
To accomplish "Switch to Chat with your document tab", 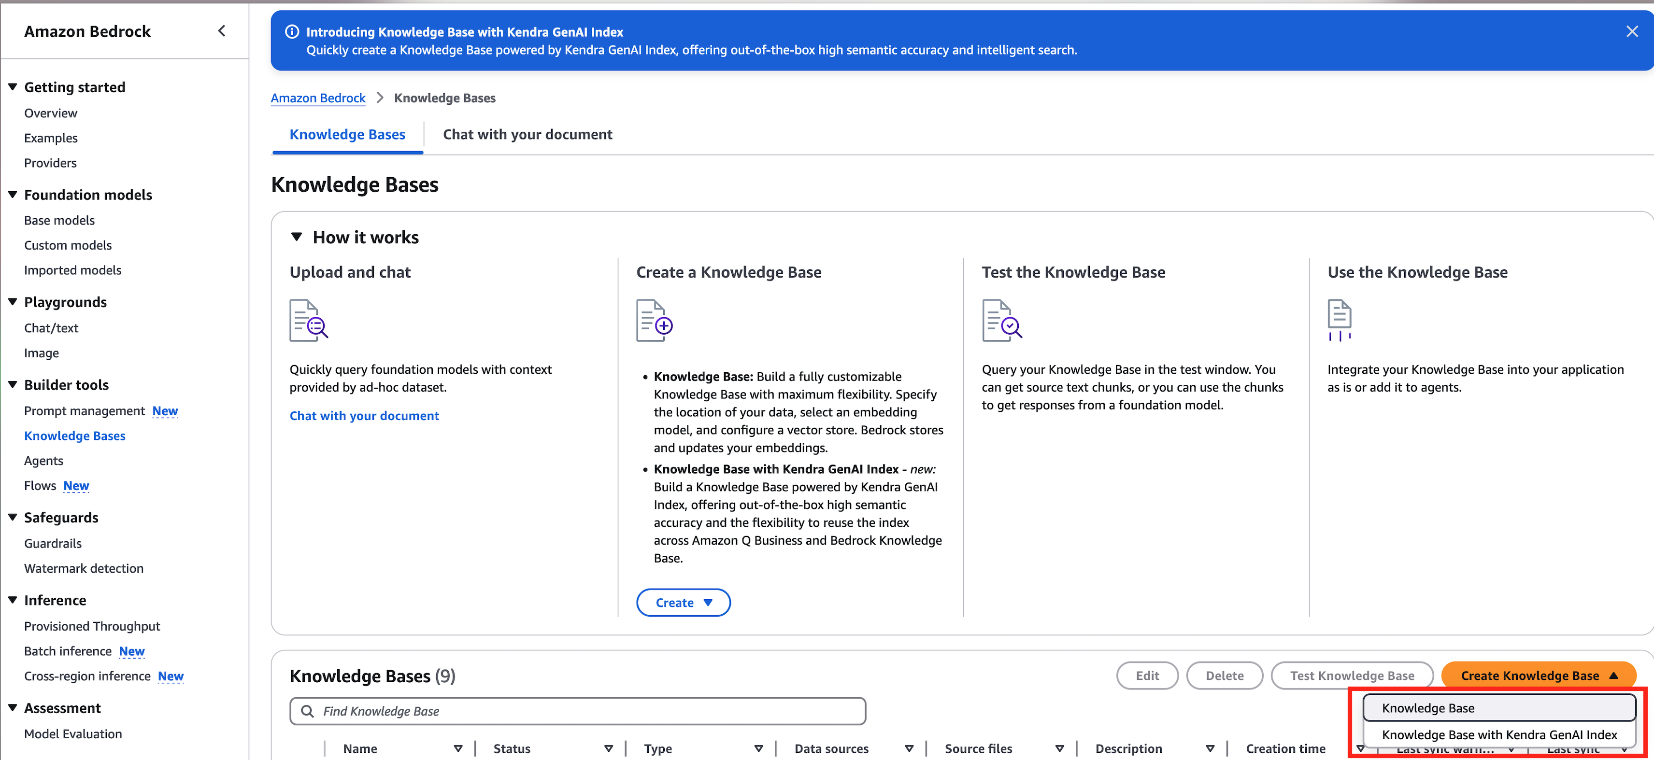I will coord(527,134).
